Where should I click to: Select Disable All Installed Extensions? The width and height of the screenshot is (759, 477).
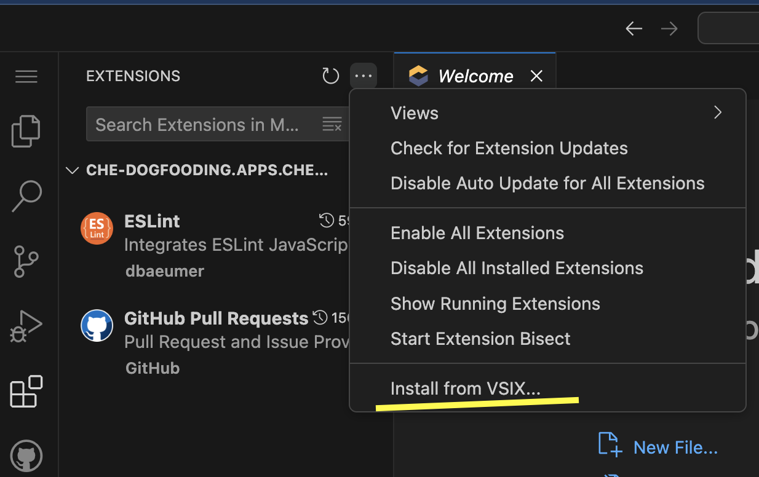pos(516,268)
